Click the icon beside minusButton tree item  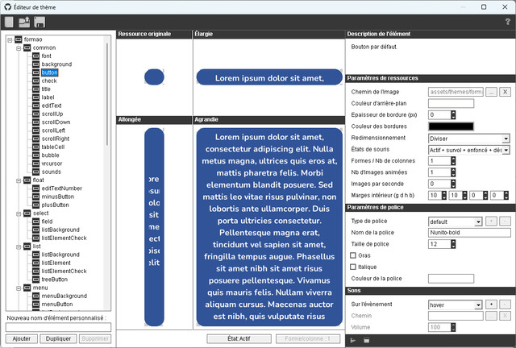(35, 197)
